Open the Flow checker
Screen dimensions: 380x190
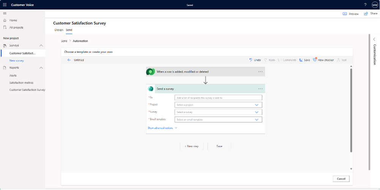pyautogui.click(x=323, y=60)
